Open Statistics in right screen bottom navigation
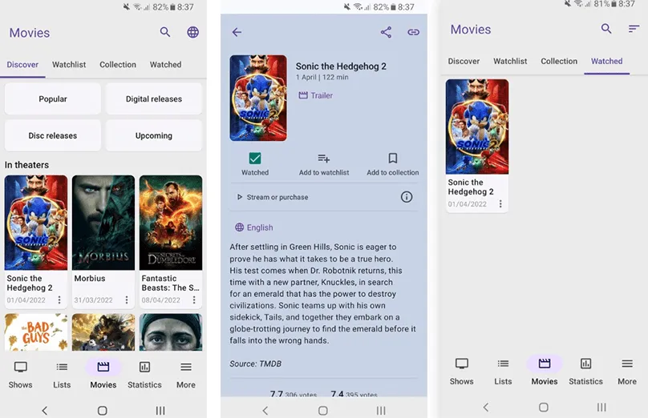 pos(585,372)
